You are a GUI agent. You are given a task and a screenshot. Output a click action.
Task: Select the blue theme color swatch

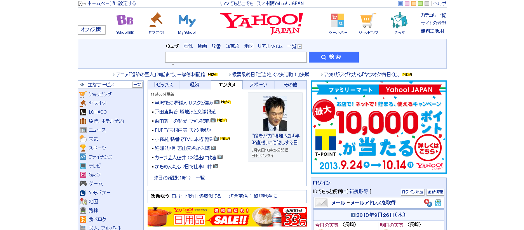click(401, 3)
